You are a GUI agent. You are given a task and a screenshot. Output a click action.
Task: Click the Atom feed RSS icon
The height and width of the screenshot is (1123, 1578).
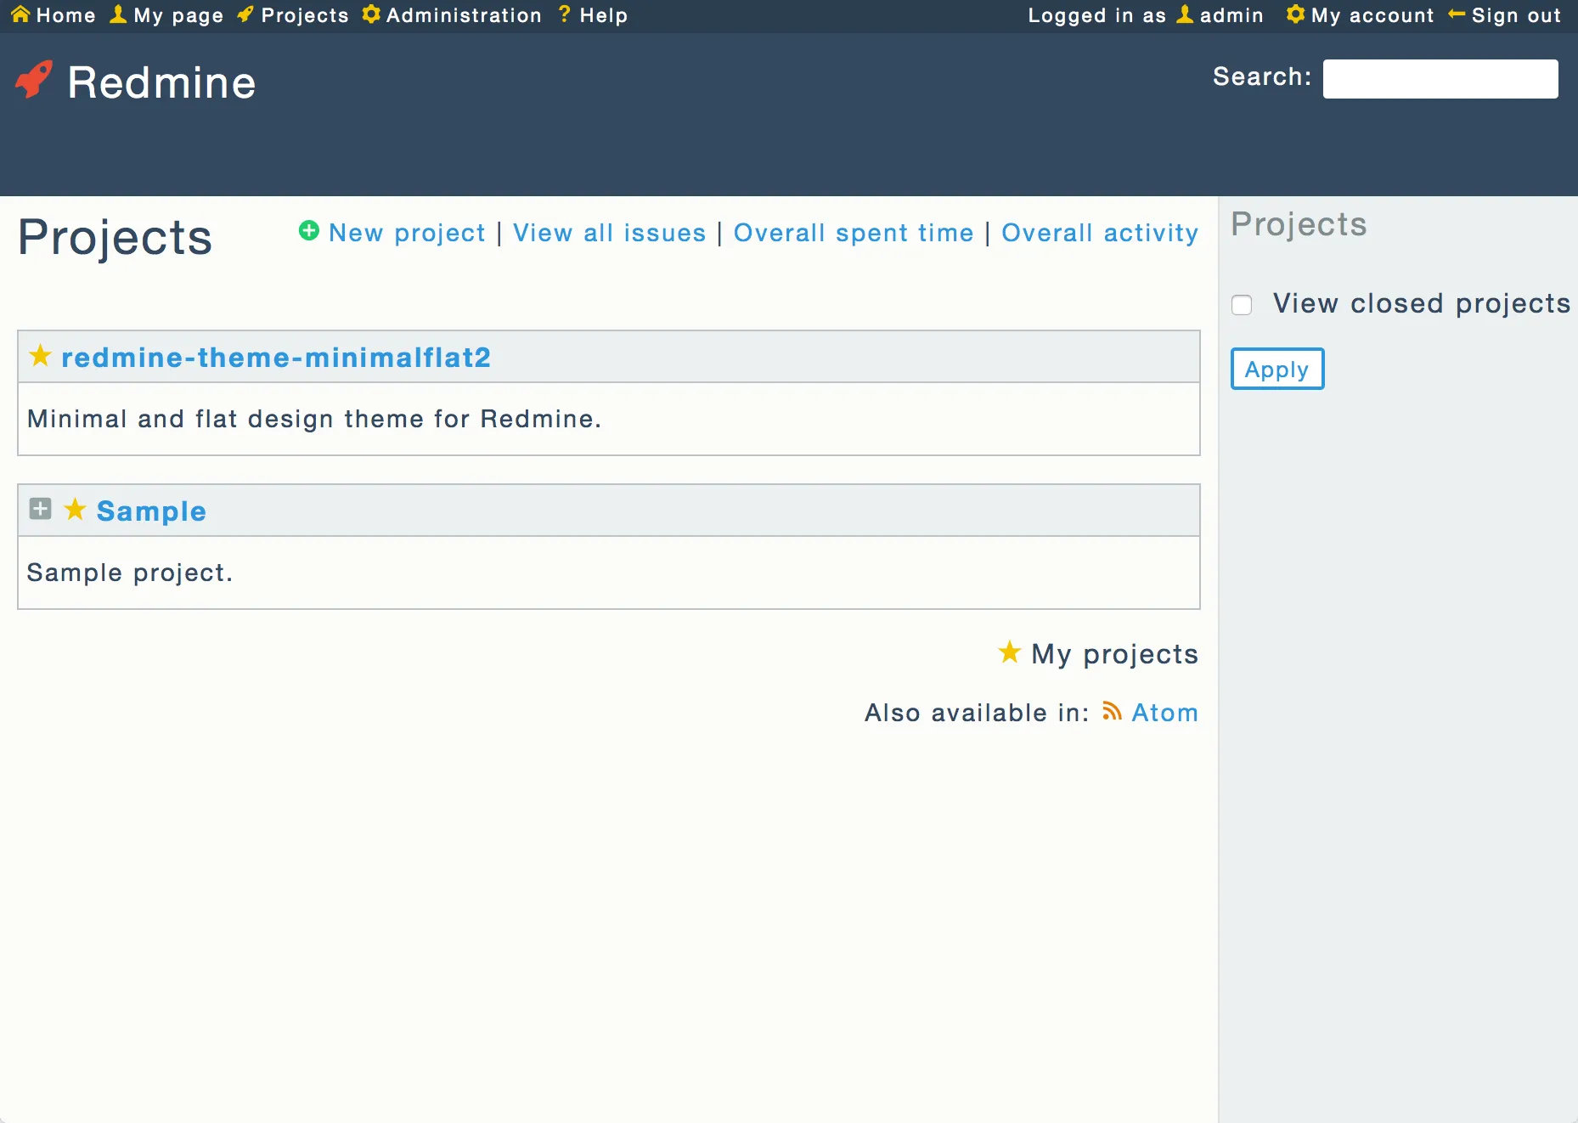(1112, 711)
